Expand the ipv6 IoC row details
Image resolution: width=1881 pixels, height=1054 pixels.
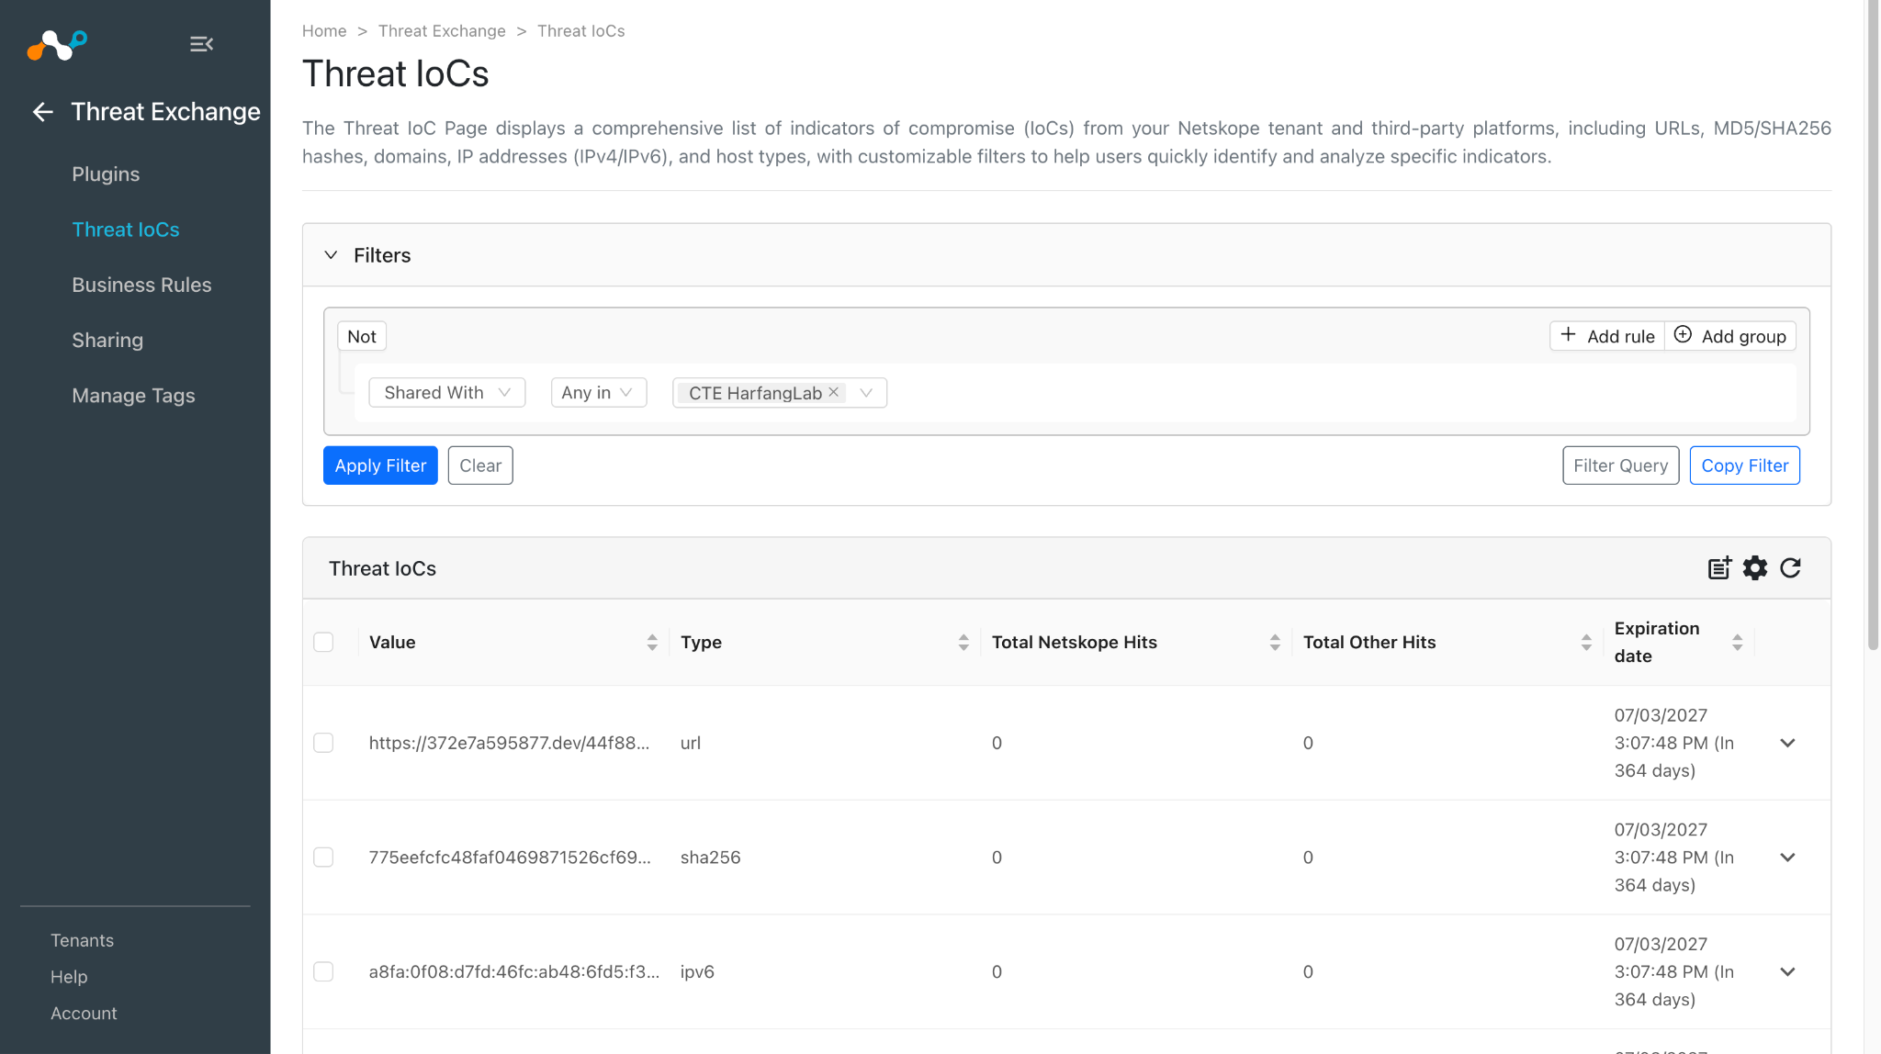1787,971
